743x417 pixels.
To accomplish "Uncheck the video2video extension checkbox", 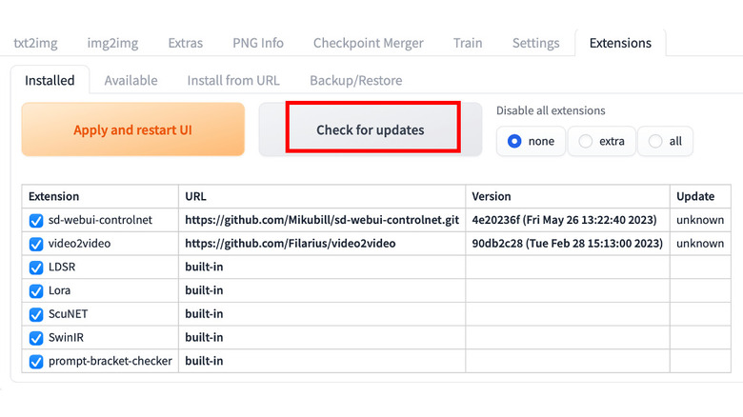I will point(36,244).
